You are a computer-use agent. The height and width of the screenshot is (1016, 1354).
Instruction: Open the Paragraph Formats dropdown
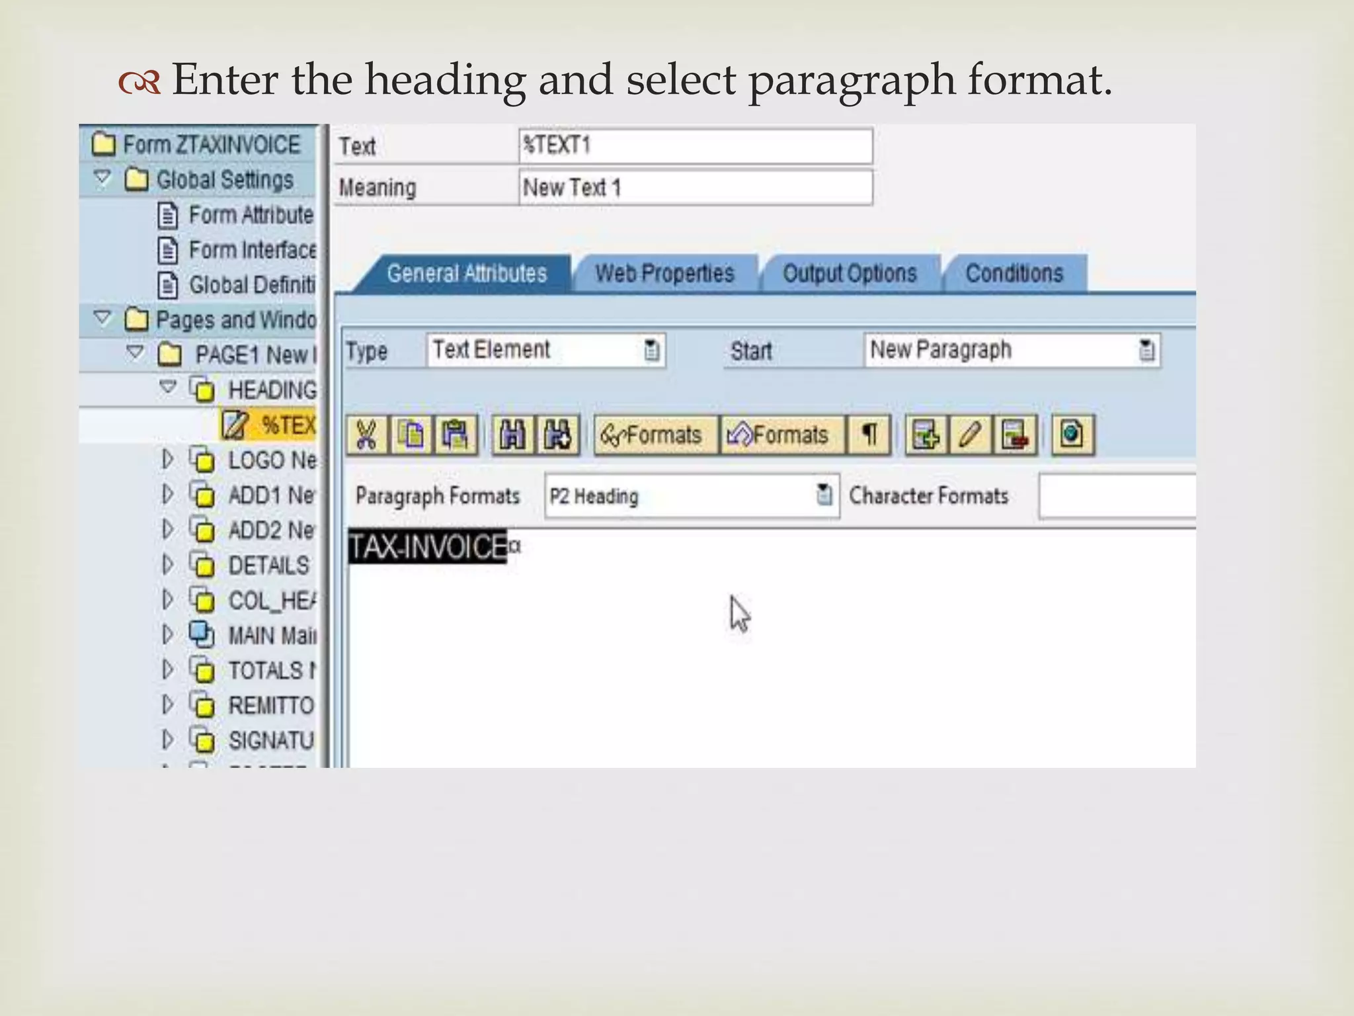(x=824, y=494)
